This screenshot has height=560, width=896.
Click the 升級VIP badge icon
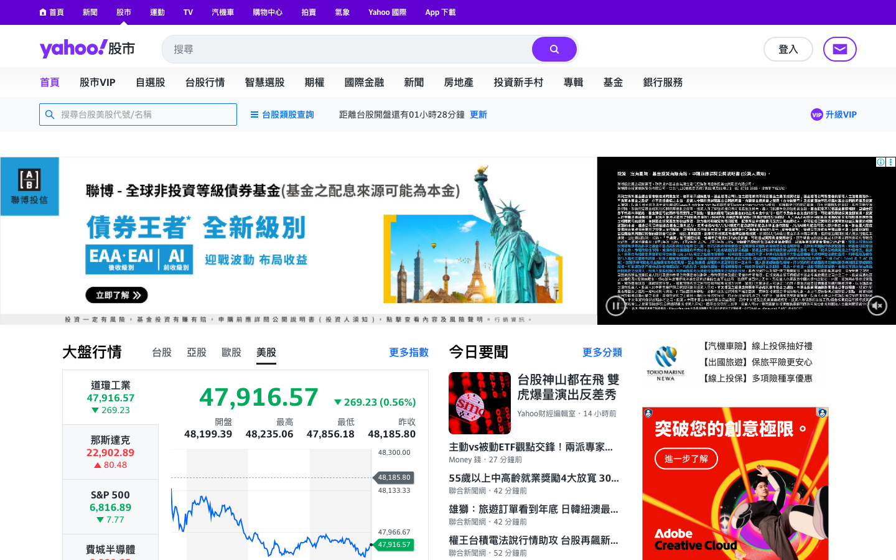point(817,114)
